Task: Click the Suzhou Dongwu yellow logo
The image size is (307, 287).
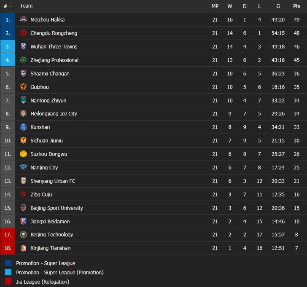Action: point(23,154)
